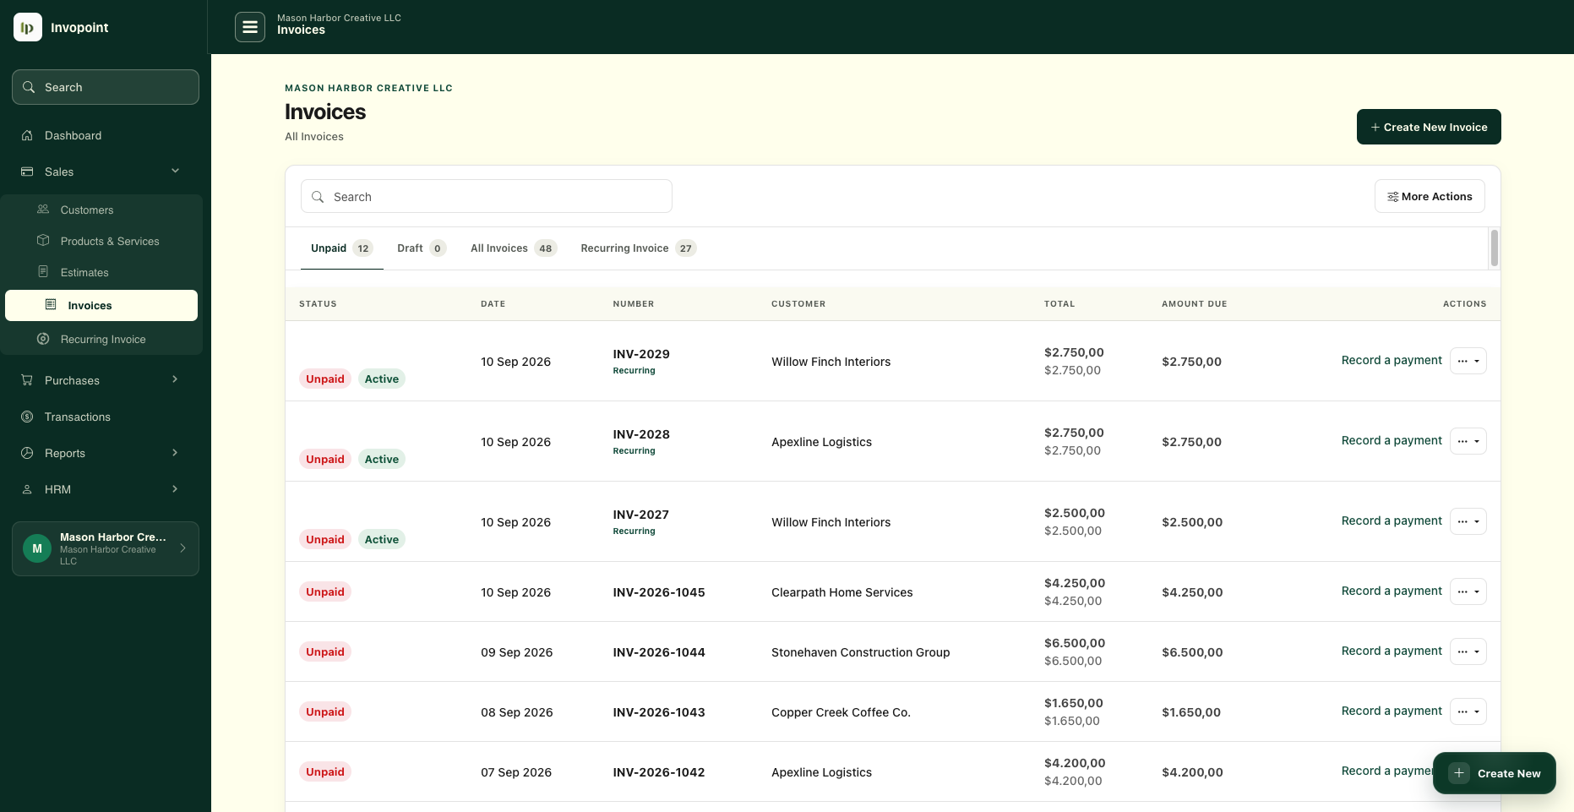1574x812 pixels.
Task: Open Customers in the sidebar
Action: coord(101,210)
